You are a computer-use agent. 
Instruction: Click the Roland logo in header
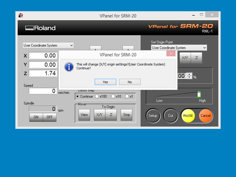(x=40, y=28)
